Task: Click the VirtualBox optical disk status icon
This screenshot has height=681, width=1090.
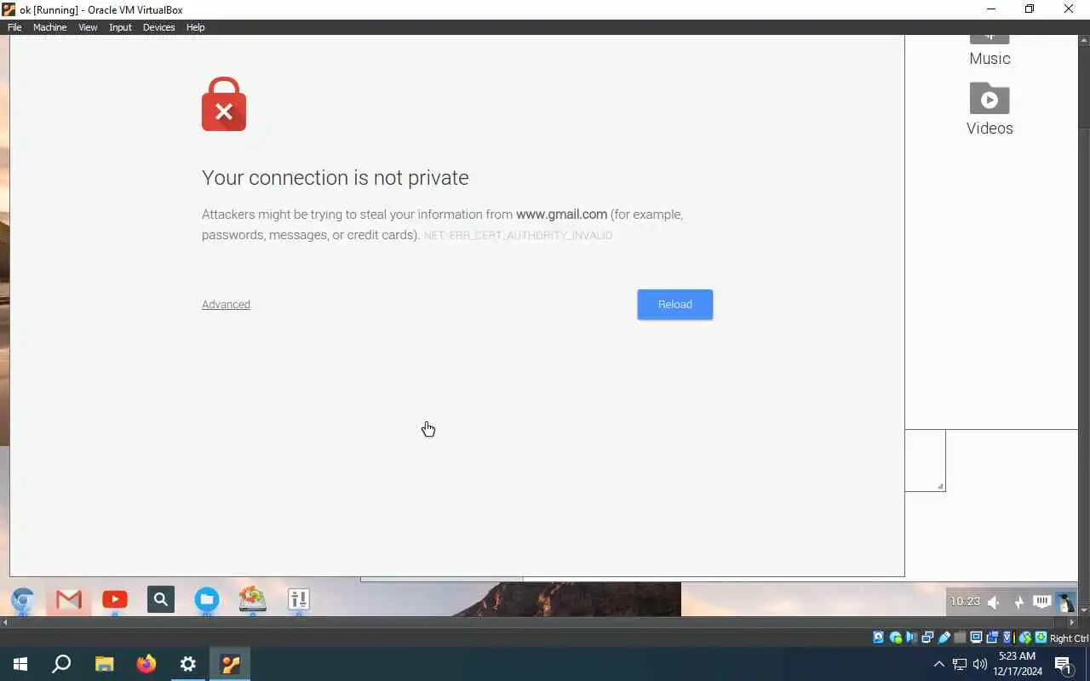Action: [895, 638]
